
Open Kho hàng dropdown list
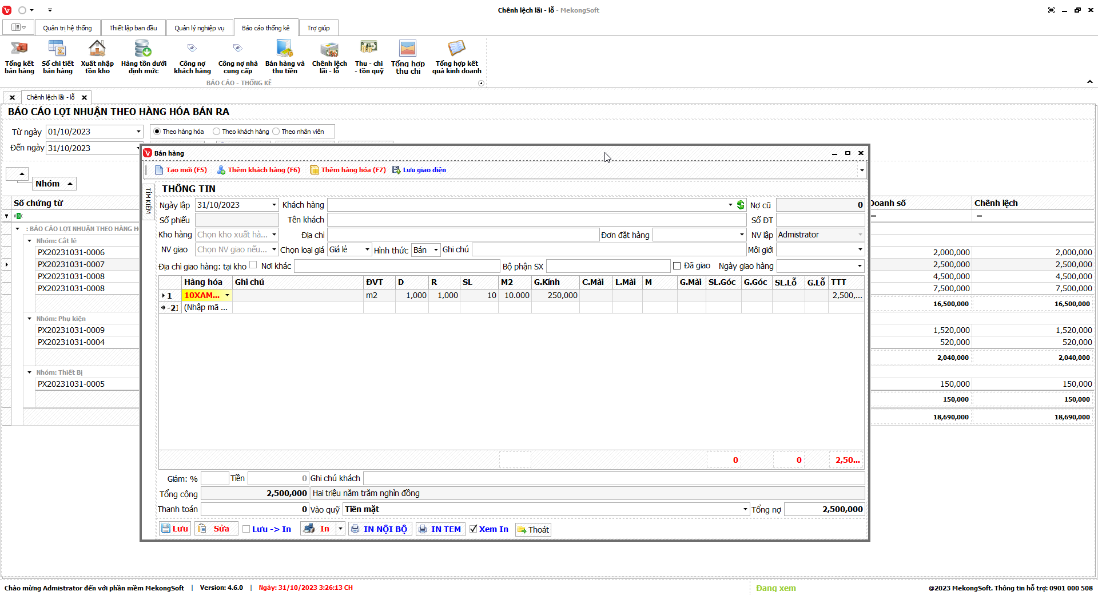[x=274, y=235]
